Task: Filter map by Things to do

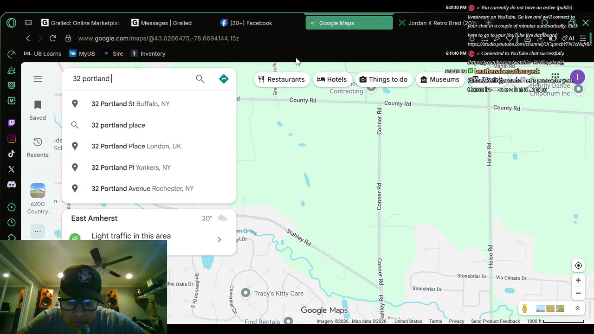Action: tap(383, 79)
